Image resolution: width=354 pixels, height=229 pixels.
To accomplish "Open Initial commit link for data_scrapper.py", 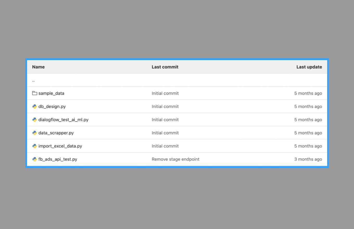I will click(x=165, y=133).
